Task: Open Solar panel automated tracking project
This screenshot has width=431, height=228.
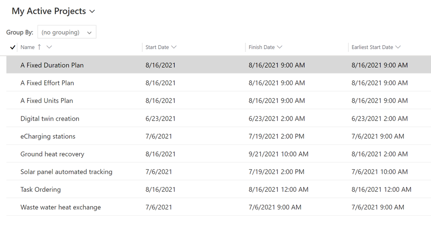Action: click(66, 172)
